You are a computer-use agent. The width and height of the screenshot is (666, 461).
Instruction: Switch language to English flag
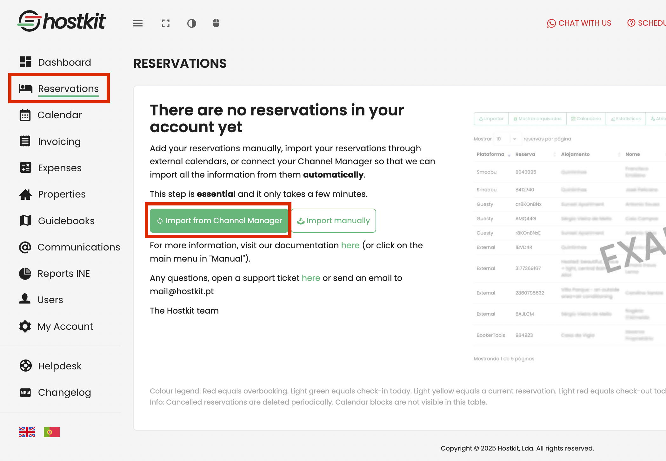tap(27, 432)
